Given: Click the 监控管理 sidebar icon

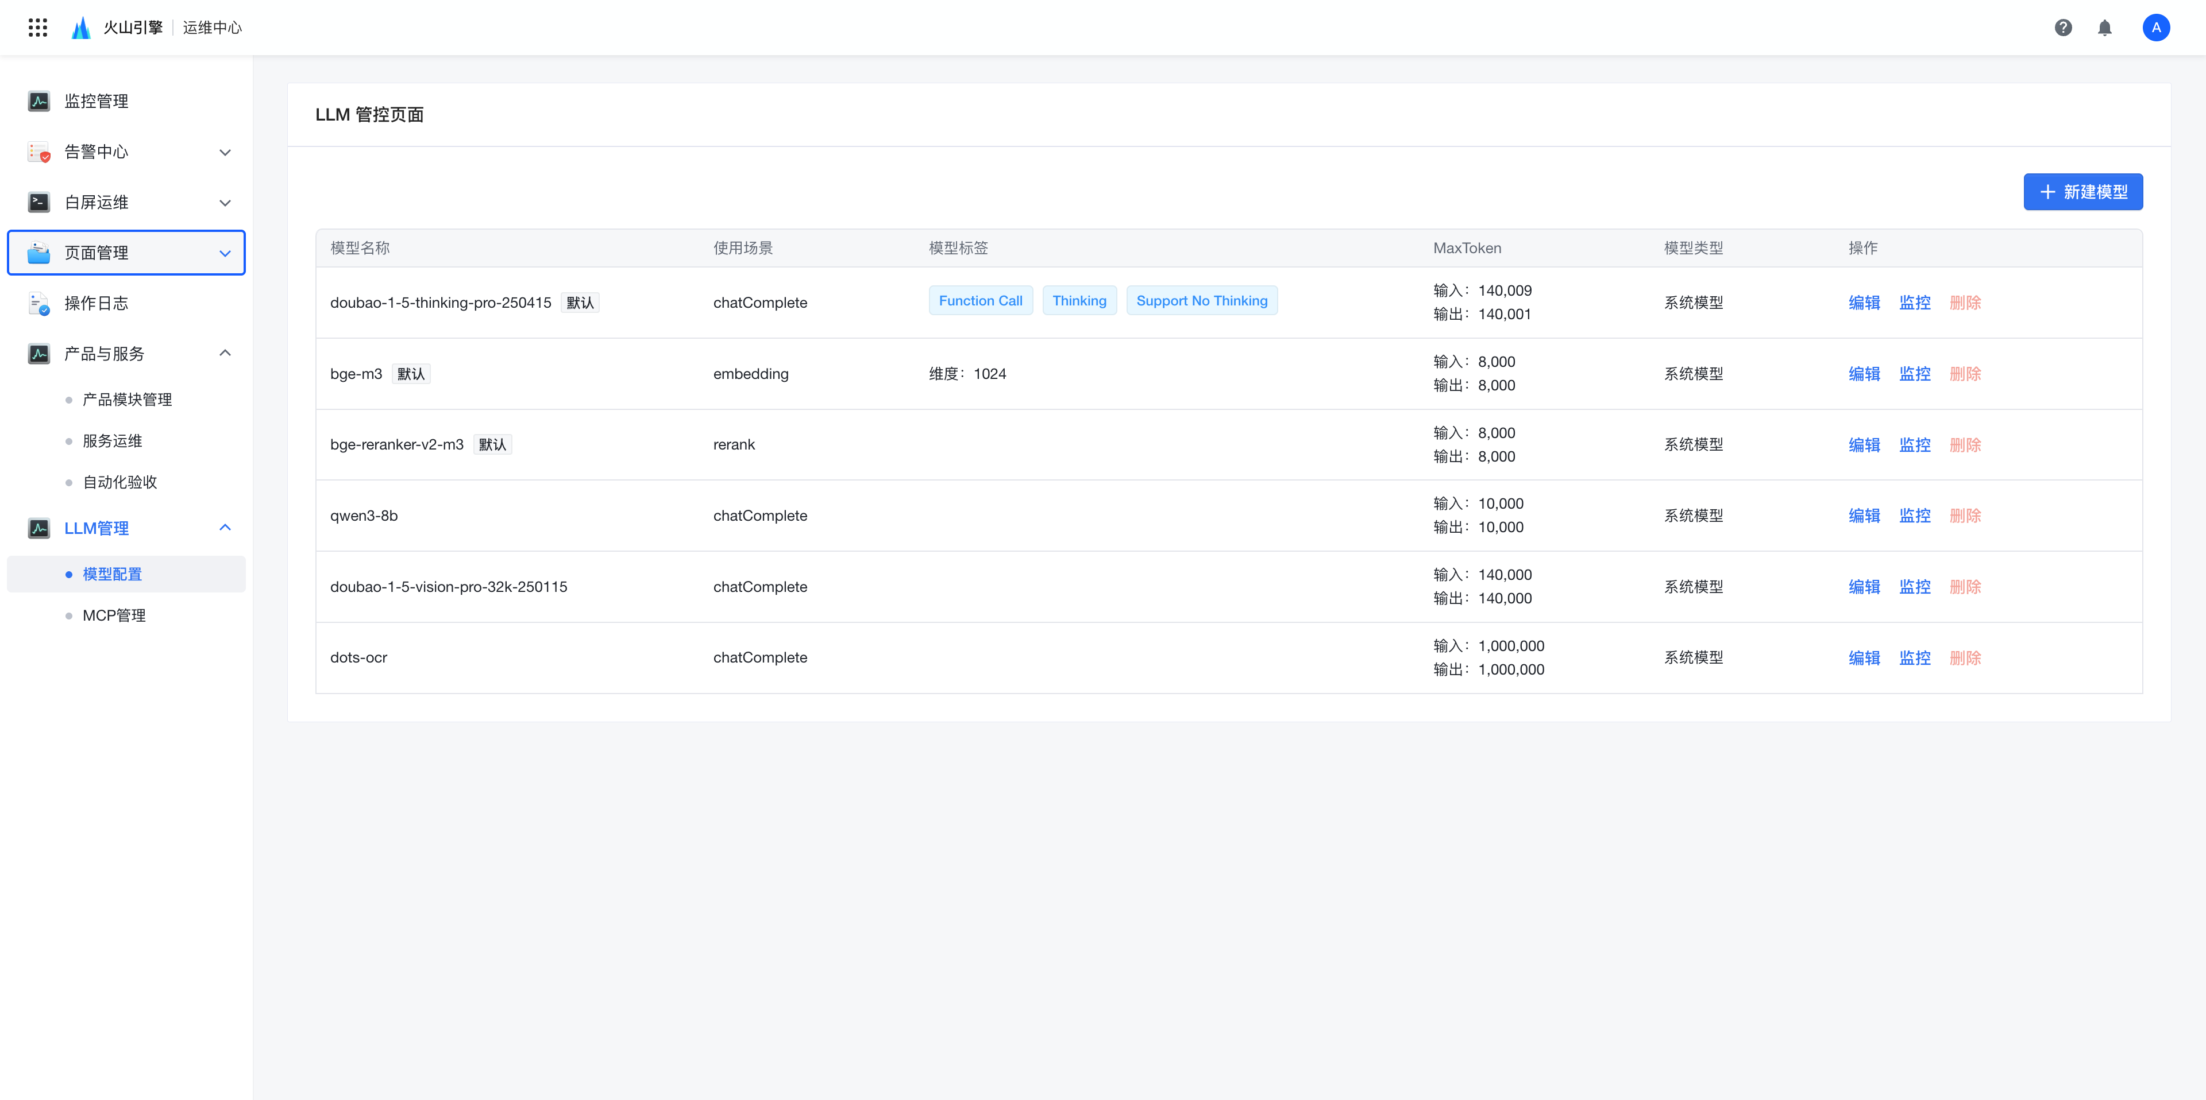Looking at the screenshot, I should click(38, 101).
